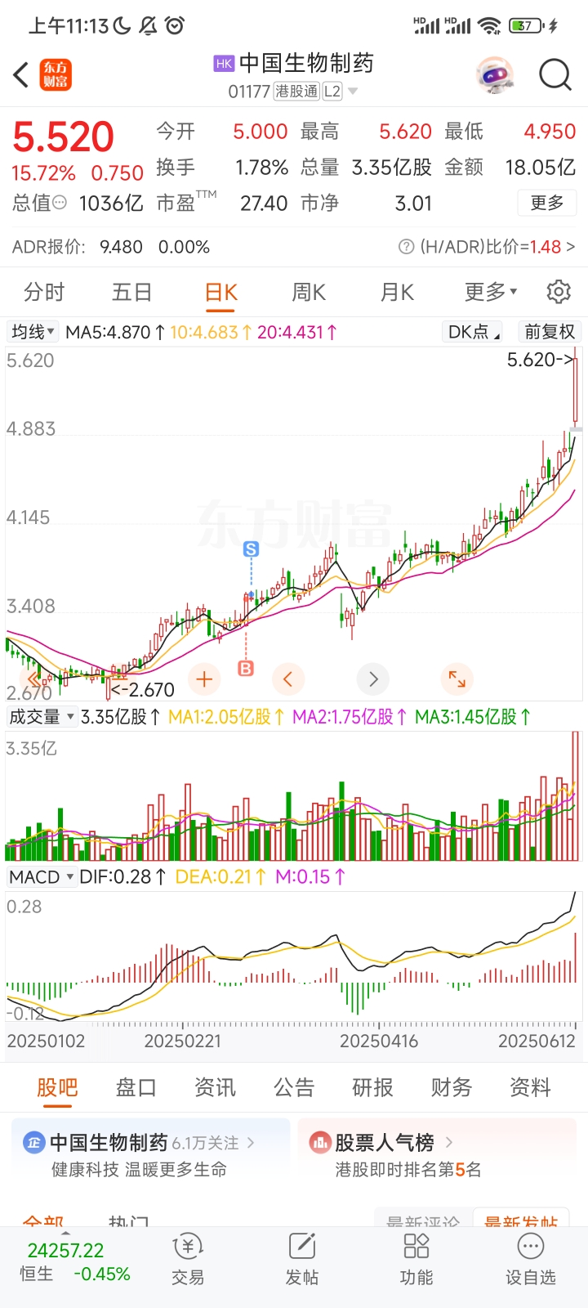
Task: Open the 交易 trade icon
Action: (188, 1259)
